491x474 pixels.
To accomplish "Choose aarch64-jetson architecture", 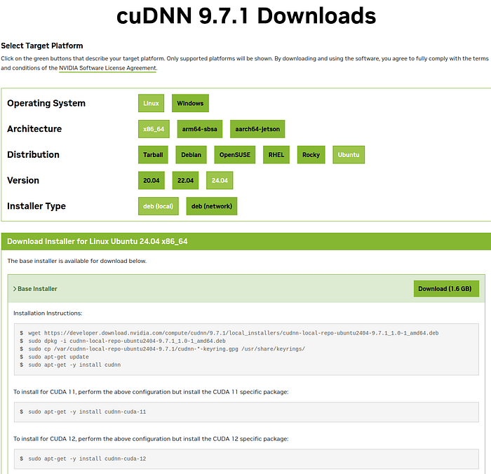I will click(257, 129).
